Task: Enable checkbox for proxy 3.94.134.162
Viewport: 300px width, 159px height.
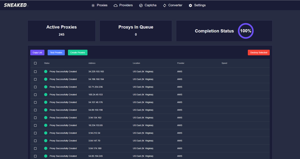Action: click(35, 118)
